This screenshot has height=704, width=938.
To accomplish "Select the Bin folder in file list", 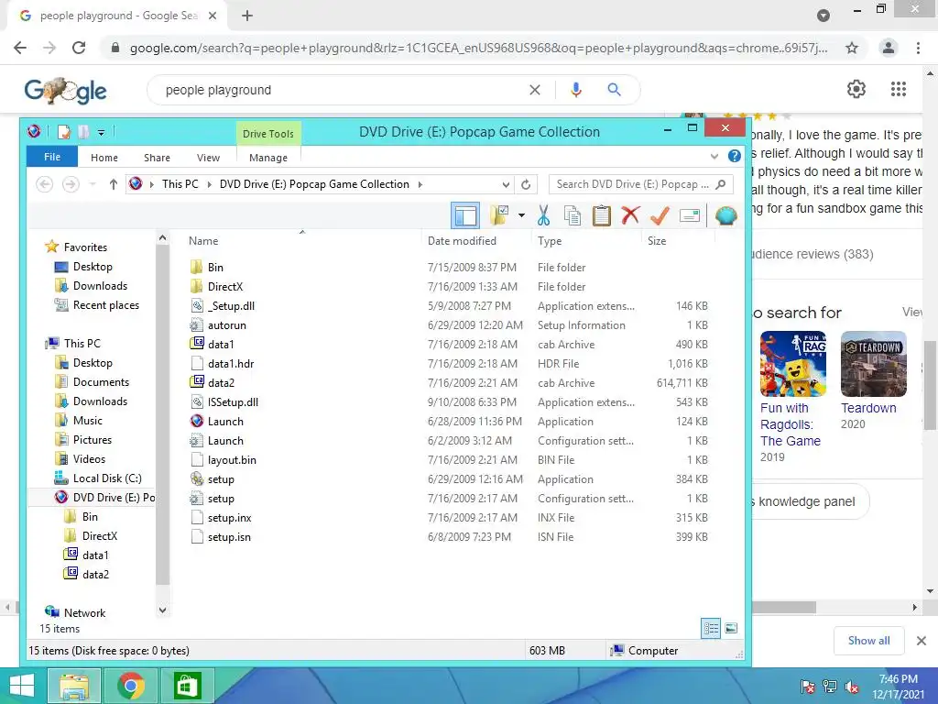I will pos(215,268).
